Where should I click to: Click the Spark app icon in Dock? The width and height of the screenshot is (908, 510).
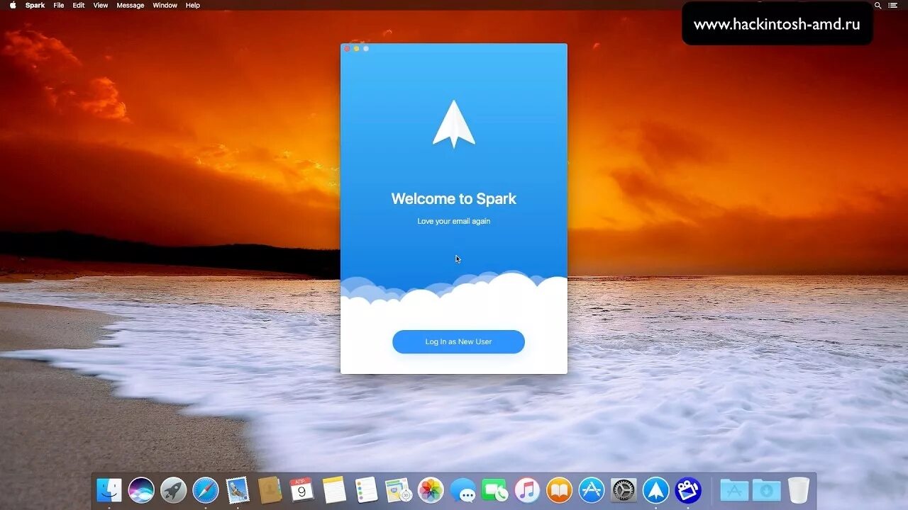click(x=656, y=490)
